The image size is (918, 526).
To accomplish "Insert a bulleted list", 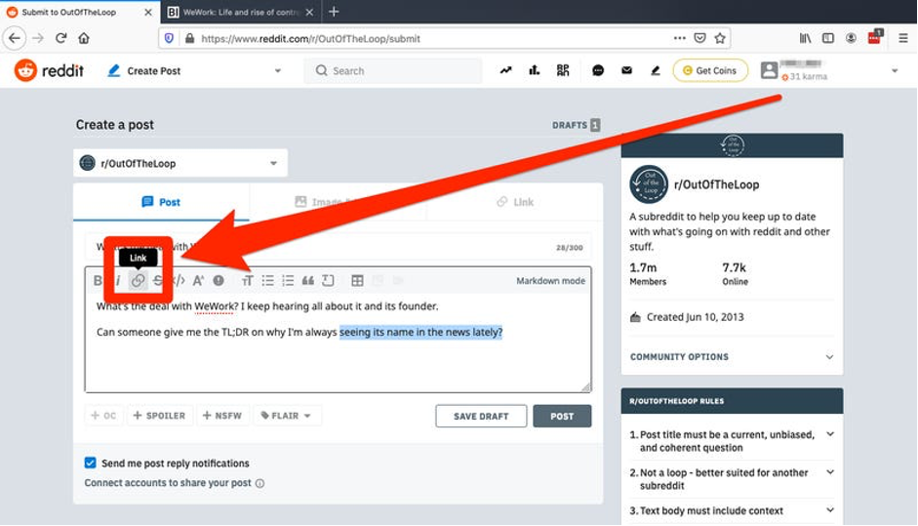I will (267, 281).
